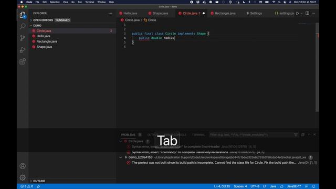Open the run button dropdown arrow

coord(301,13)
